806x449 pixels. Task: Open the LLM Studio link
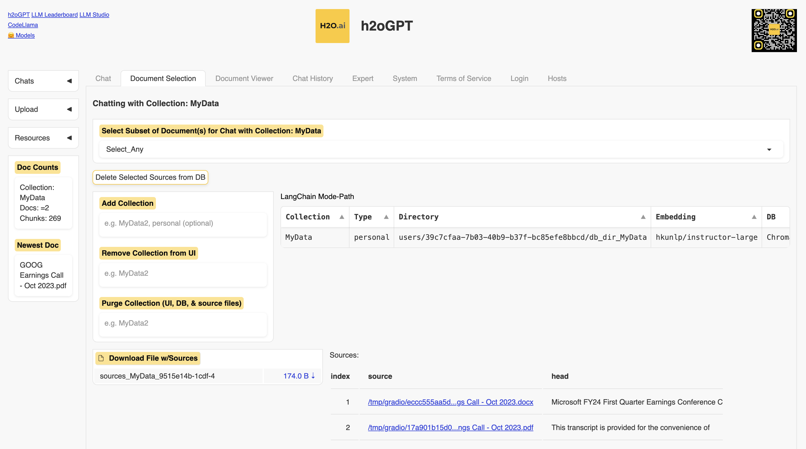(94, 15)
